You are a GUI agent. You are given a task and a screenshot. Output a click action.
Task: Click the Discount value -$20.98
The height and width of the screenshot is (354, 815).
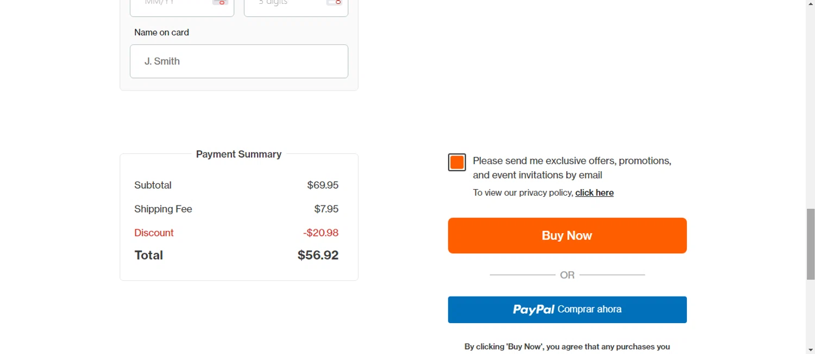[321, 233]
